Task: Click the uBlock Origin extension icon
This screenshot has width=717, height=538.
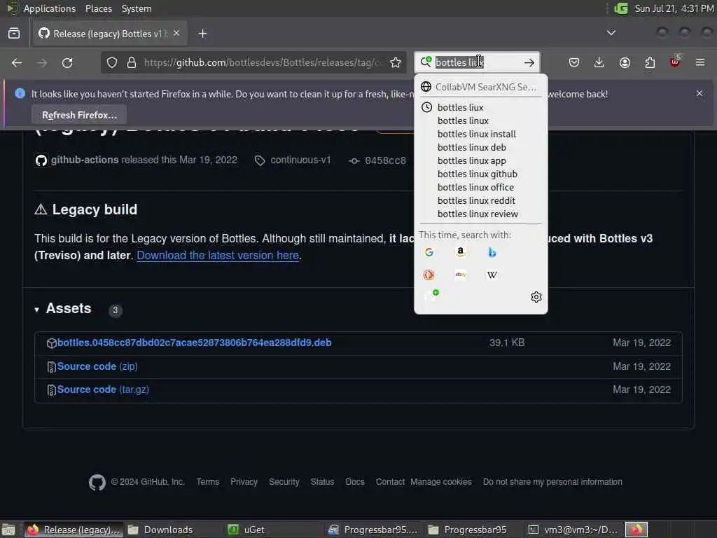Action: point(675,62)
